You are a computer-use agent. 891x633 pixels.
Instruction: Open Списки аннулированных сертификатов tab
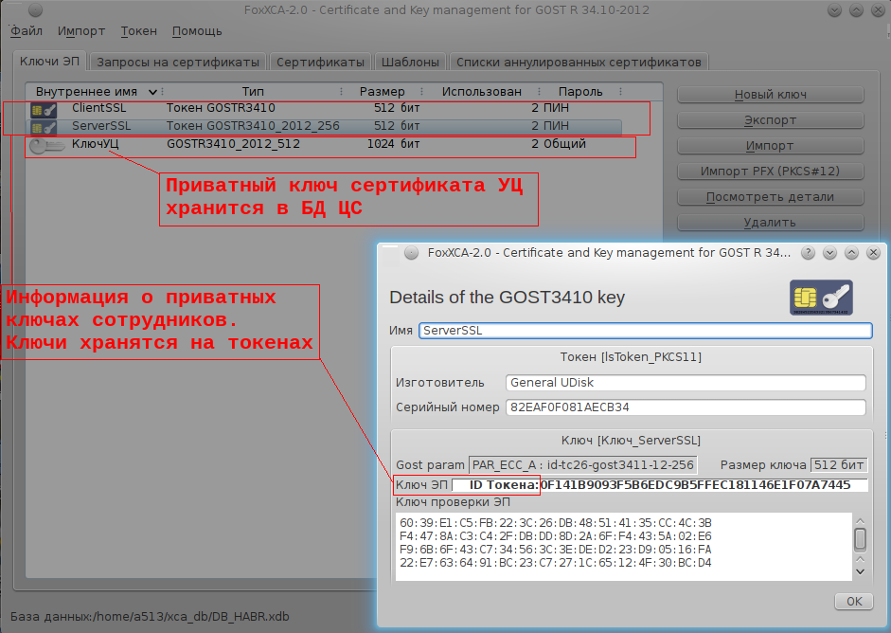coord(579,62)
